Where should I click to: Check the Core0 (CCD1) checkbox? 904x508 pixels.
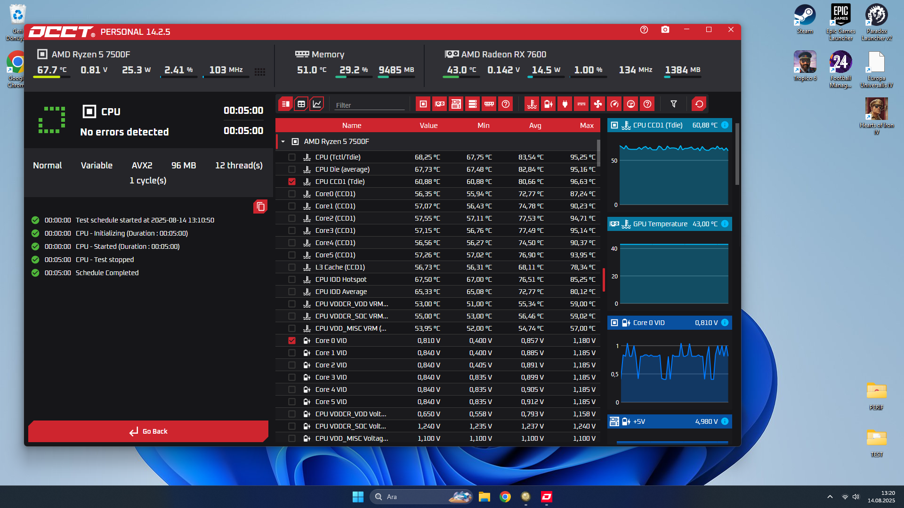[292, 194]
